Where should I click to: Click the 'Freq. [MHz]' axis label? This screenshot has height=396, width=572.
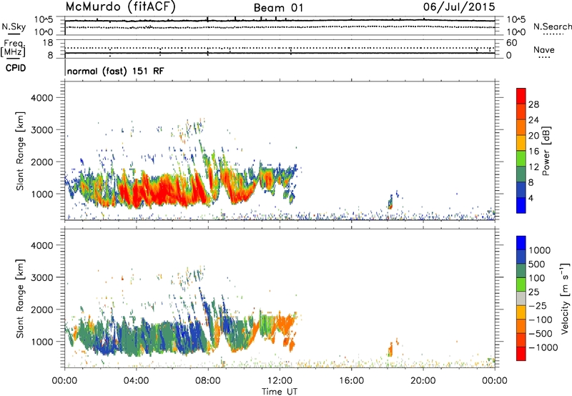pyautogui.click(x=13, y=49)
